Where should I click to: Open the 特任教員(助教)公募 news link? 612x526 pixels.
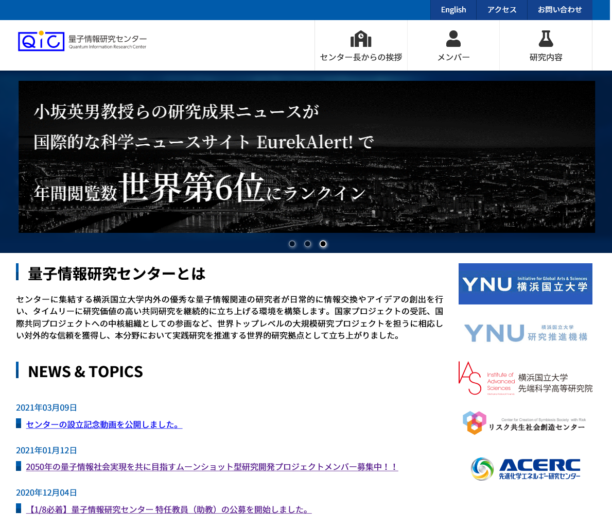click(x=169, y=510)
